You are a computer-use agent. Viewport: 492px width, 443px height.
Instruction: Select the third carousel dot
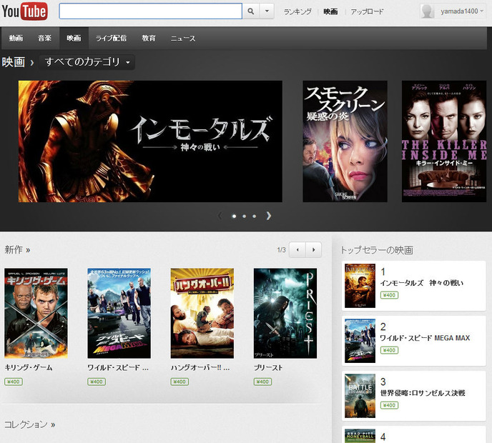coord(254,216)
